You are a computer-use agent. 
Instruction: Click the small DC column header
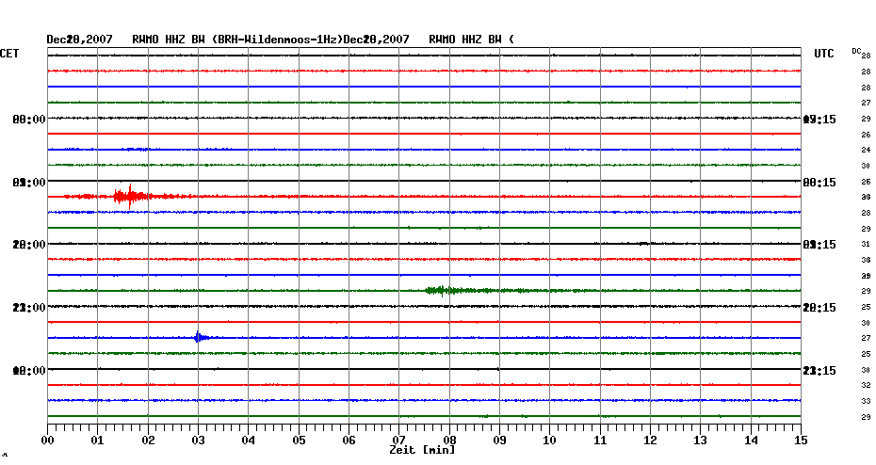[856, 51]
